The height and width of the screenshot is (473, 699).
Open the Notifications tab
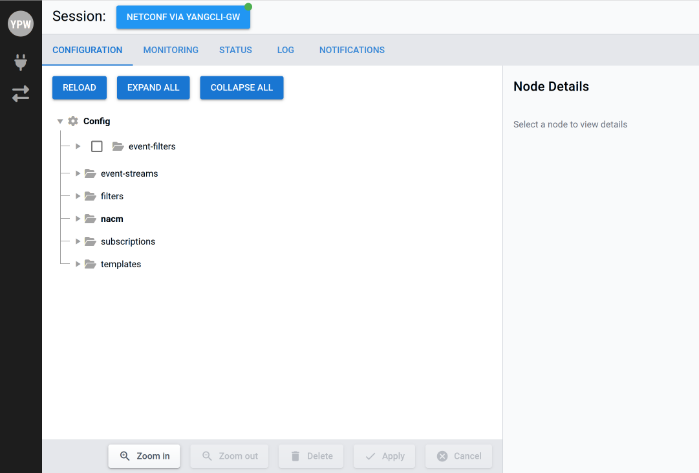[352, 50]
